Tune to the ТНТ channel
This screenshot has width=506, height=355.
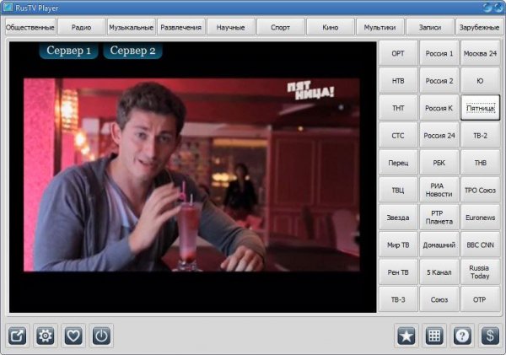[398, 108]
